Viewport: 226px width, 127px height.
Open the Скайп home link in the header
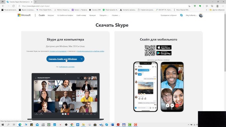[x=42, y=15]
